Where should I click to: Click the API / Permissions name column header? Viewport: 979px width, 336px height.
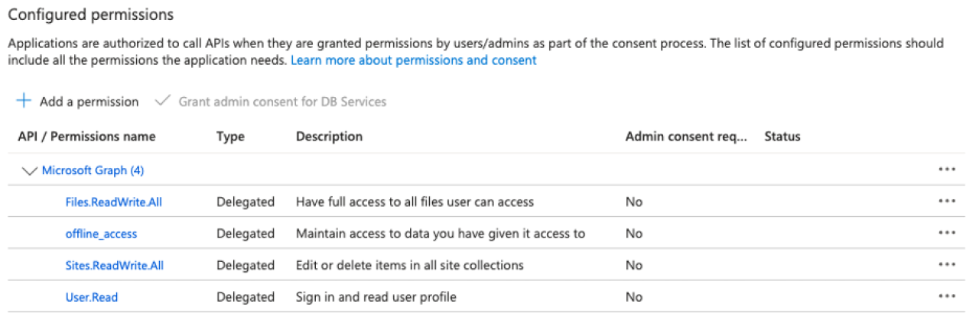pos(86,137)
